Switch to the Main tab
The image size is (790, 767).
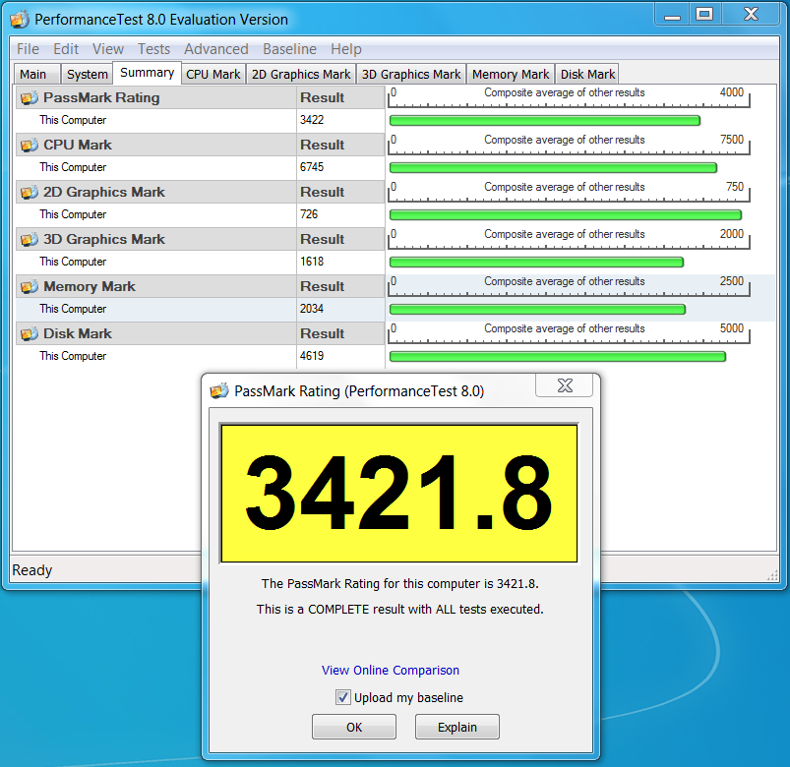pyautogui.click(x=37, y=74)
